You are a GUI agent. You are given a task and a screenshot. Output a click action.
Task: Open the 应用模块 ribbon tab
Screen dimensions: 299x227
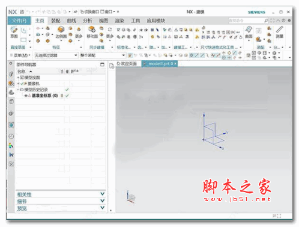click(x=156, y=20)
